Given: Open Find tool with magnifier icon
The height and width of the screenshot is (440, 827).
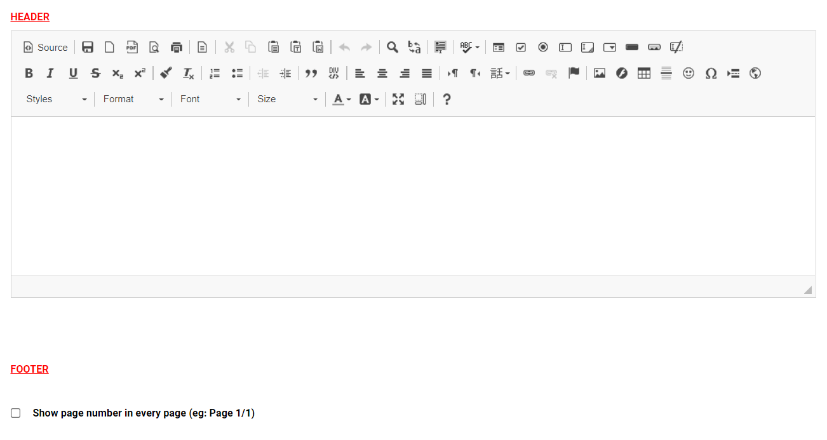Looking at the screenshot, I should coord(393,48).
